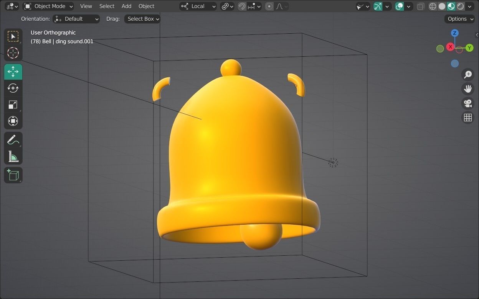Activate the Move tool

(x=13, y=72)
